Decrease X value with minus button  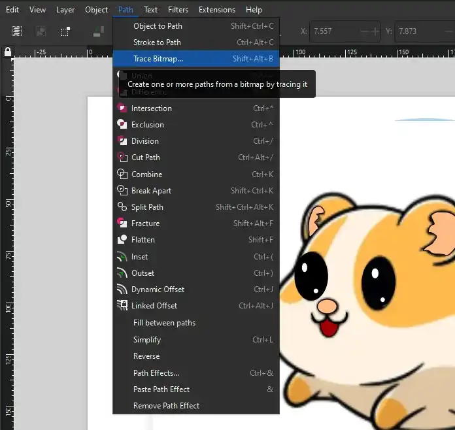(364, 31)
